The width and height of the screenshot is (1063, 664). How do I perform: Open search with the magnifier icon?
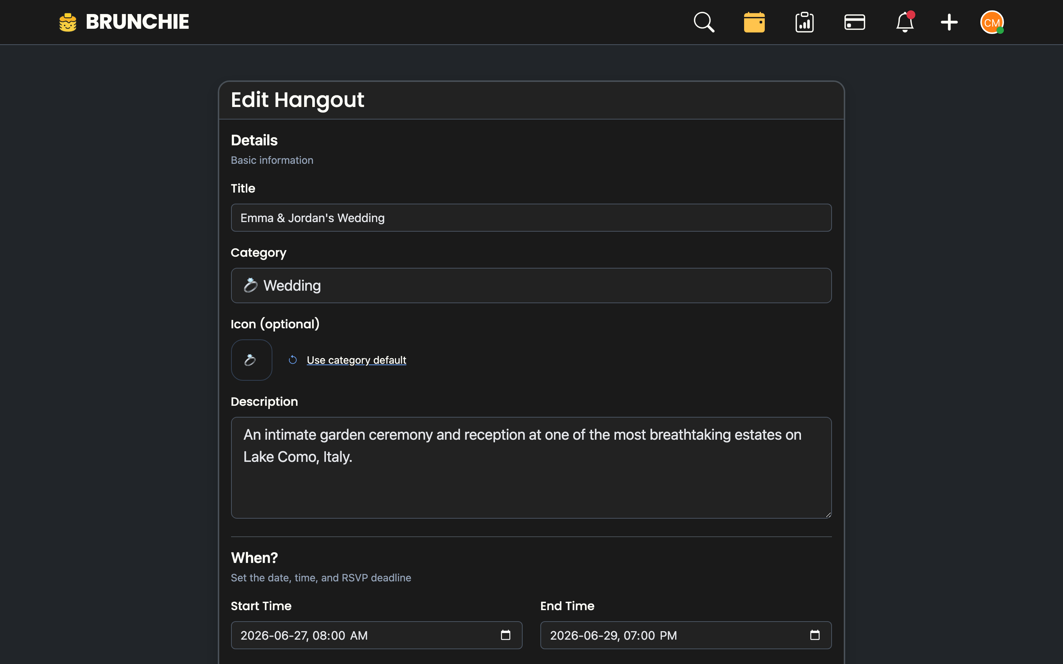click(704, 22)
